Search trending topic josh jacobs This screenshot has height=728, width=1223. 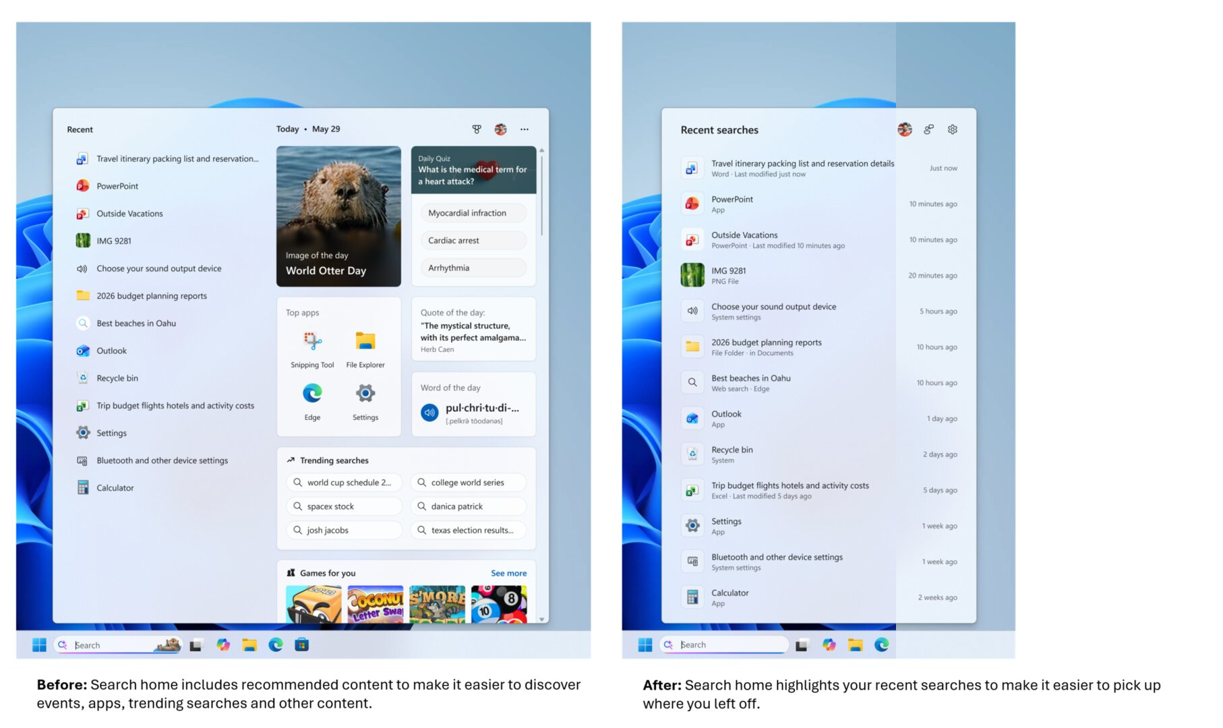[x=345, y=530]
